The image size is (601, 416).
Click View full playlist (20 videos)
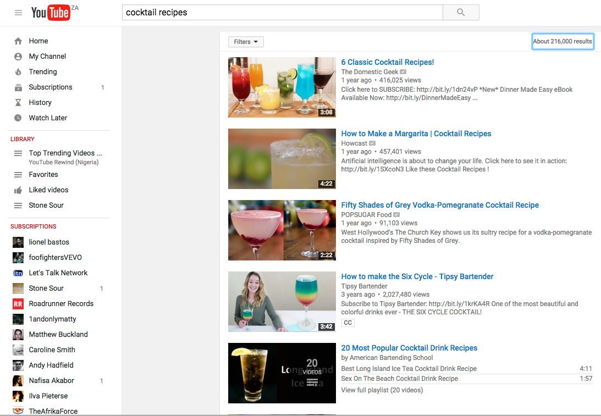click(382, 390)
